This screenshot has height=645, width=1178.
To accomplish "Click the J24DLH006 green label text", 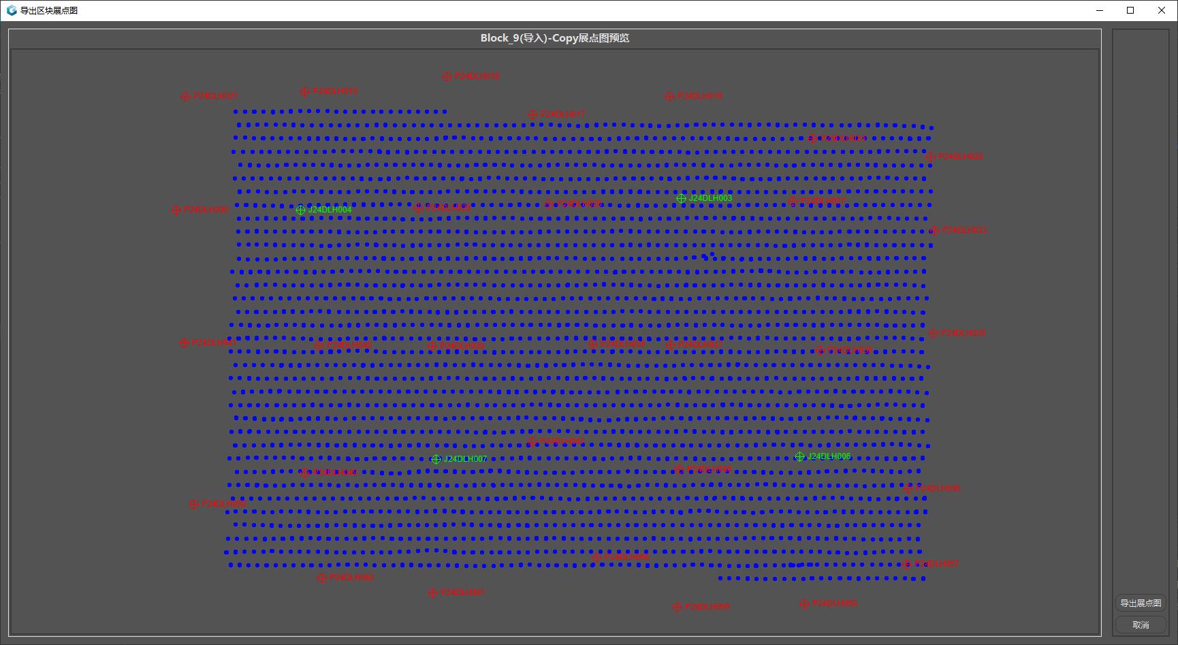I will pos(829,456).
